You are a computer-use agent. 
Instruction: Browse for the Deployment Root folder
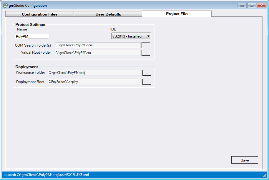[x=147, y=82]
